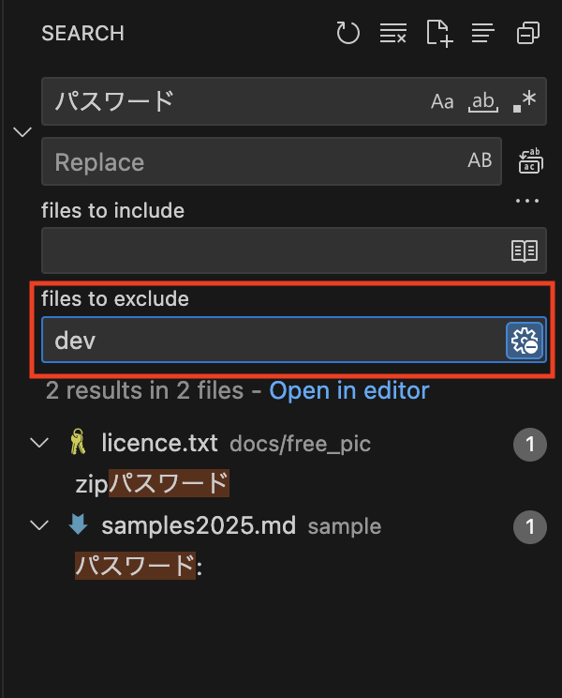Refresh the search results
Screen dimensions: 562x698
click(348, 33)
